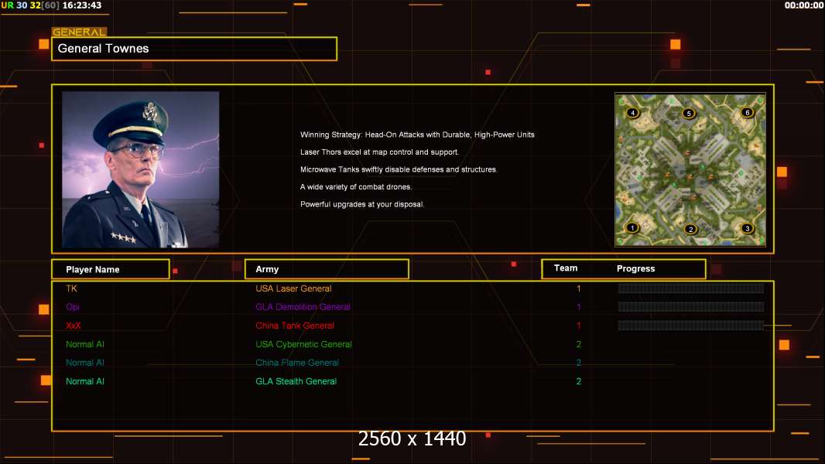Image resolution: width=825 pixels, height=464 pixels.
Task: Click start position 3 on minimap
Action: (747, 228)
